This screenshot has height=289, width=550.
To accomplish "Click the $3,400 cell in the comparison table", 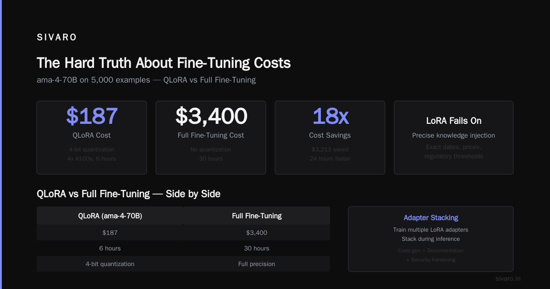I will [x=257, y=233].
